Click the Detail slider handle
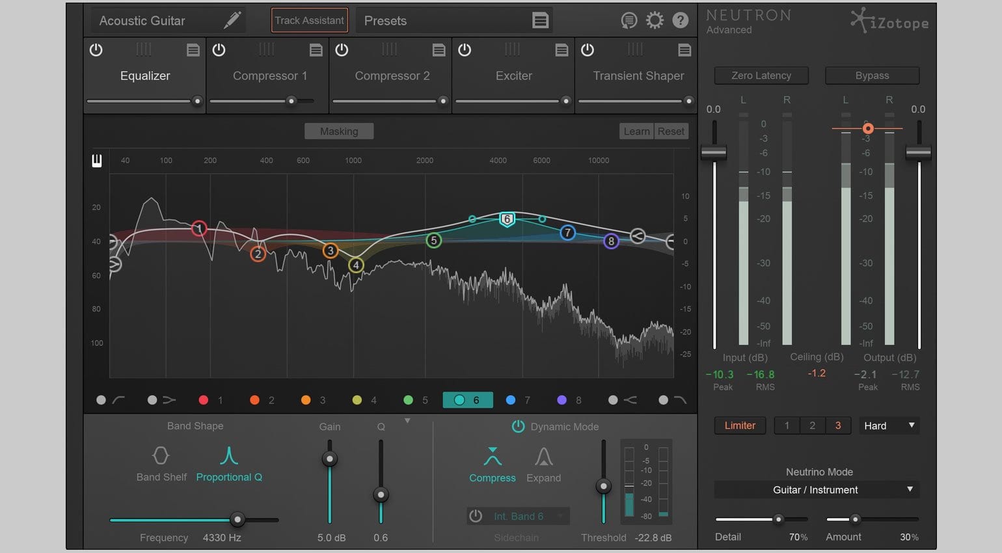 pyautogui.click(x=778, y=519)
